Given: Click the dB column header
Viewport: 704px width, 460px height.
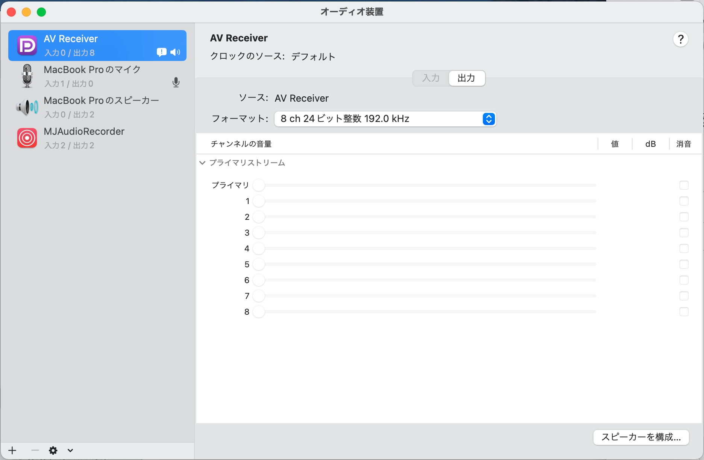Looking at the screenshot, I should click(651, 144).
